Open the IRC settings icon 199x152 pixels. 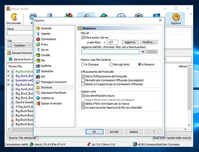pyautogui.click(x=38, y=77)
